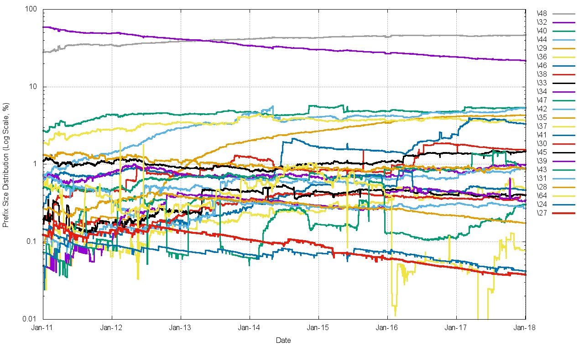Click the Prefix Size Distribution y-axis title
The image size is (584, 347).
coord(6,164)
